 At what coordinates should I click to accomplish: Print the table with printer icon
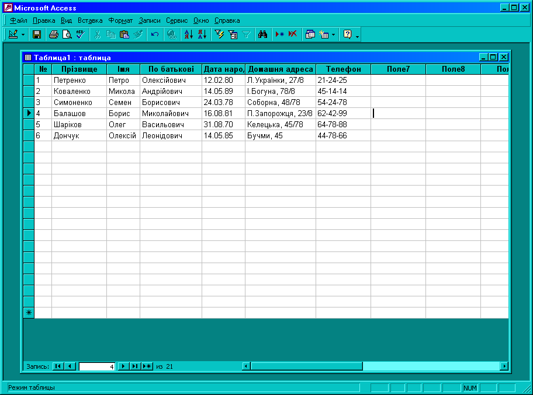click(54, 34)
